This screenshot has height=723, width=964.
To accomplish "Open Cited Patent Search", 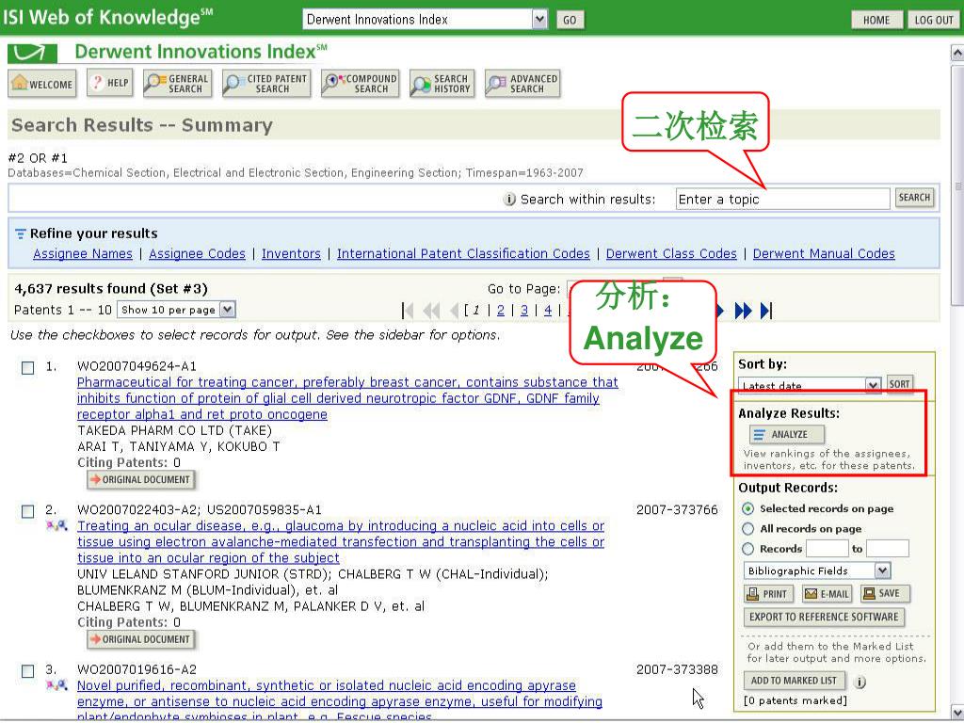I will tap(266, 84).
